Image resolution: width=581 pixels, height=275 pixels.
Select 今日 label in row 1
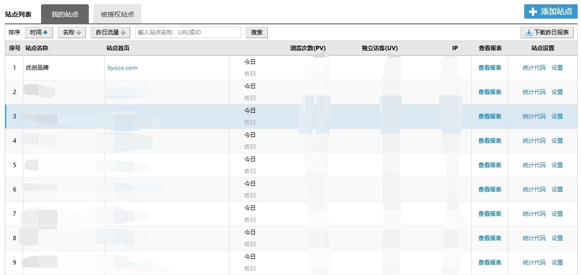coord(250,62)
